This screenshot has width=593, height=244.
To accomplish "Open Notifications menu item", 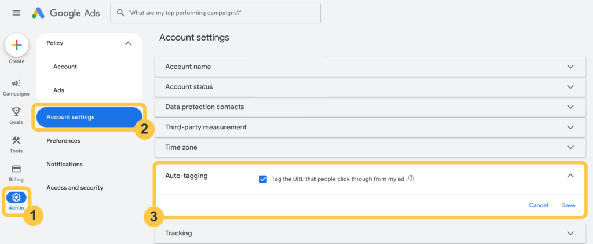I will click(x=65, y=164).
